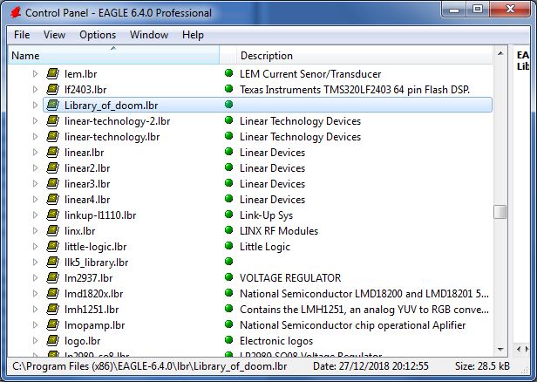Expand the linear-technology.lbr tree node
This screenshot has width=537, height=382.
(35, 136)
